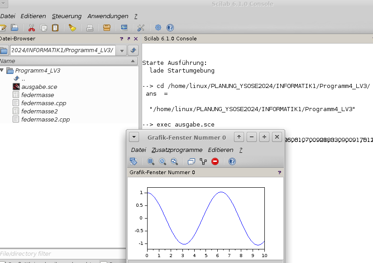This screenshot has height=263, width=373.
Task: Click the Name column header
Action: click(69, 61)
